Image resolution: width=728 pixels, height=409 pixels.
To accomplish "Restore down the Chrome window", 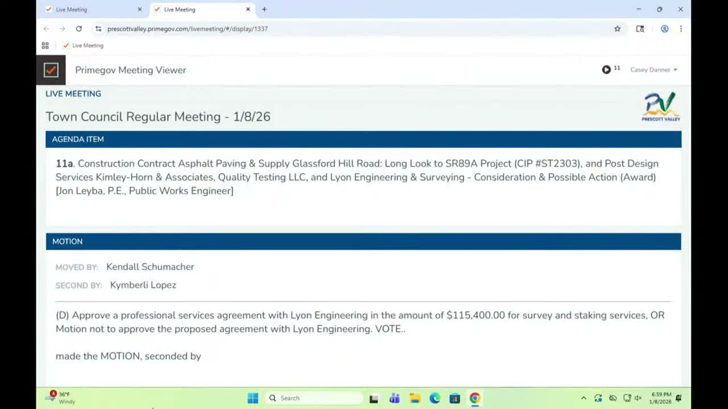I will click(660, 9).
